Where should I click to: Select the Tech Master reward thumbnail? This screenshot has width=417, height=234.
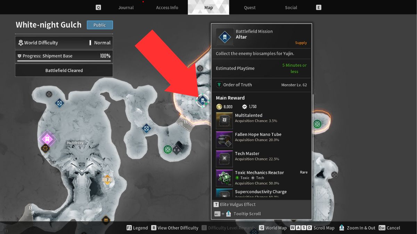tap(224, 159)
